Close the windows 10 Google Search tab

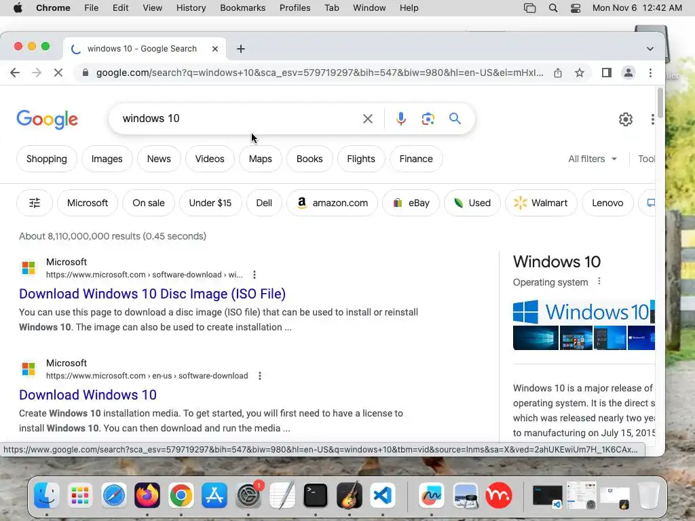215,49
